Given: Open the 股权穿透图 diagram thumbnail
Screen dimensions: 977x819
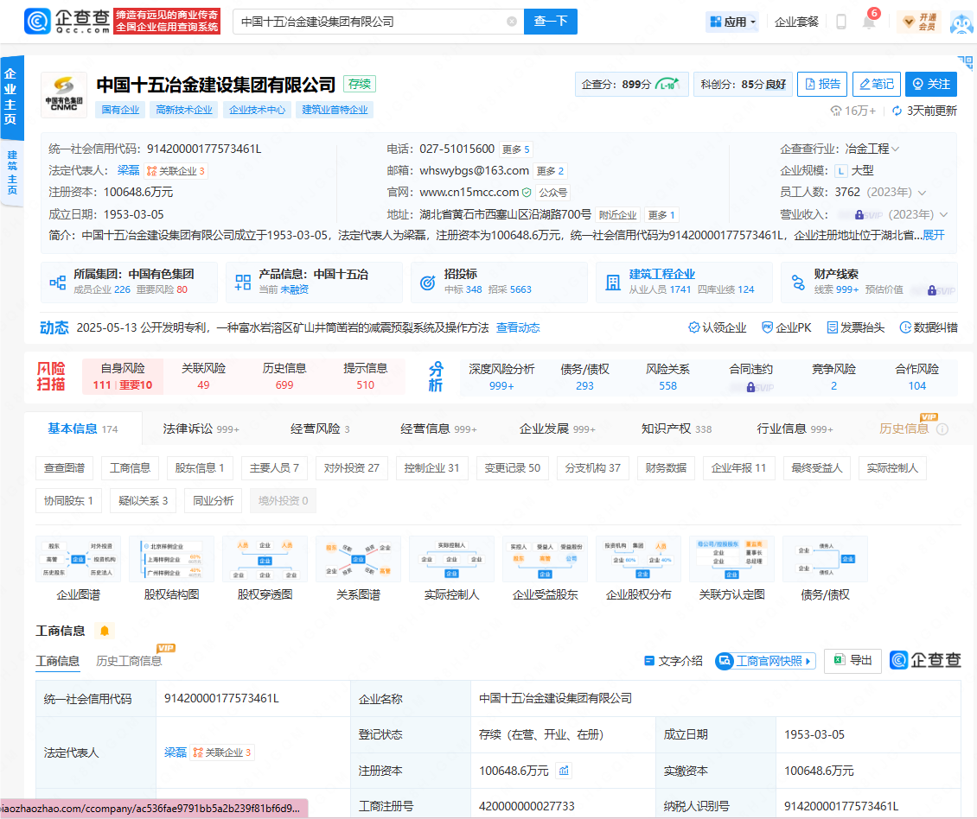Looking at the screenshot, I should 265,559.
